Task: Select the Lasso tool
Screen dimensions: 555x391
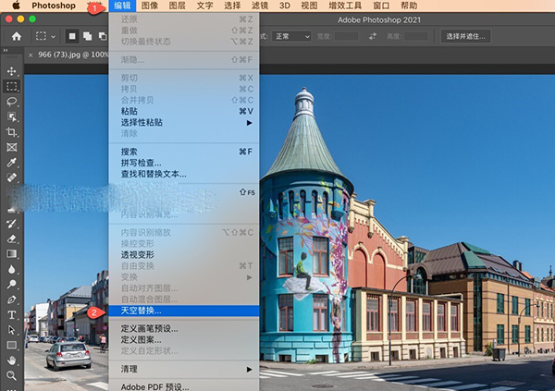Action: point(12,102)
